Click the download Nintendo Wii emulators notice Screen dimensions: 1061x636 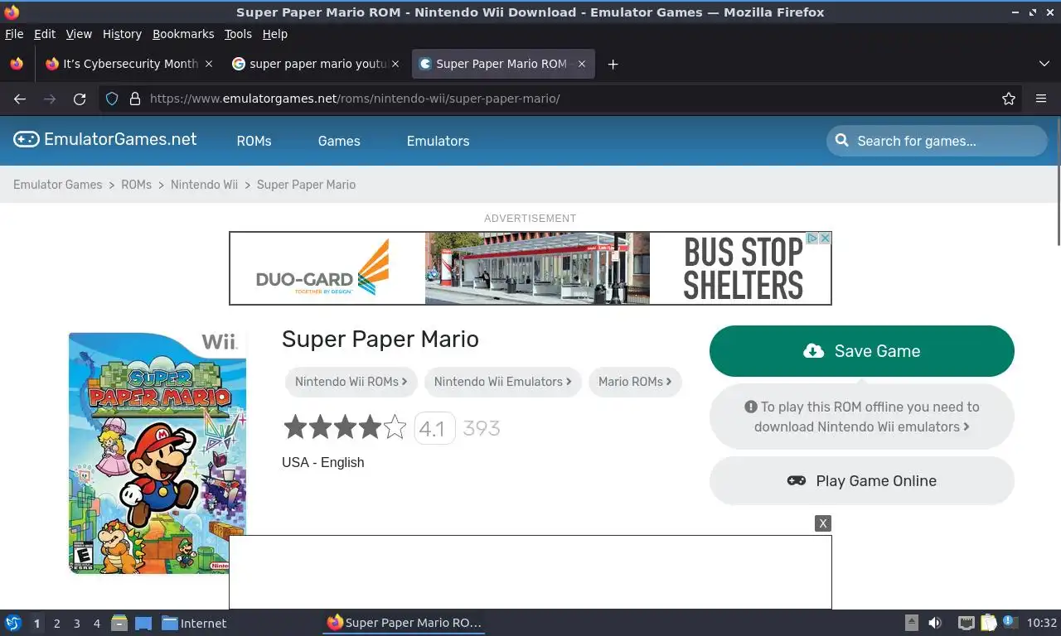(x=862, y=417)
